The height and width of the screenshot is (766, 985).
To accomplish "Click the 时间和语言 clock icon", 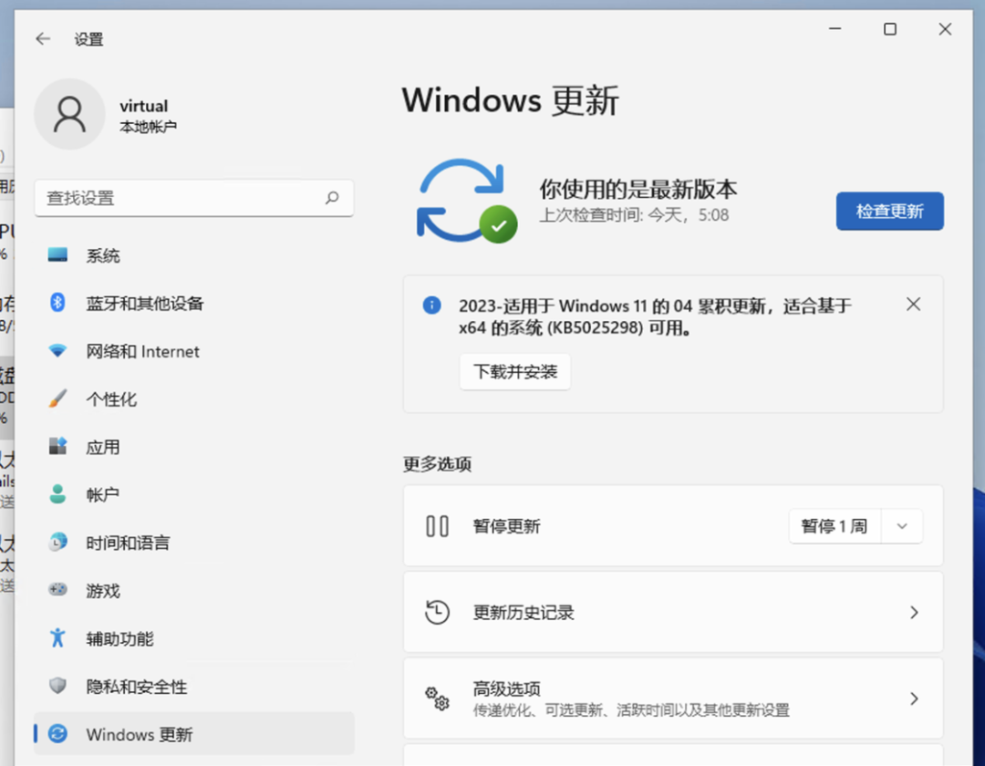I will [x=57, y=543].
